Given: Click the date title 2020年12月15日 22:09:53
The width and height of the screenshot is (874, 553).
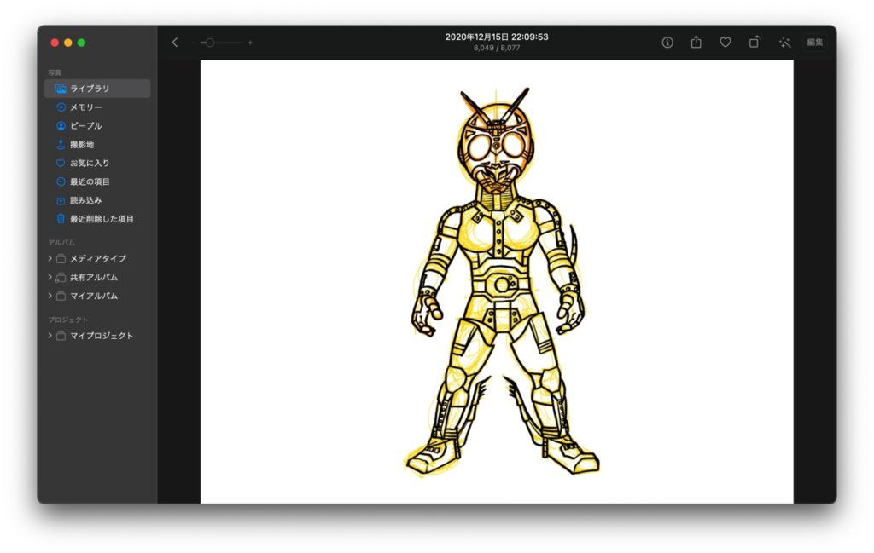Looking at the screenshot, I should click(x=497, y=37).
